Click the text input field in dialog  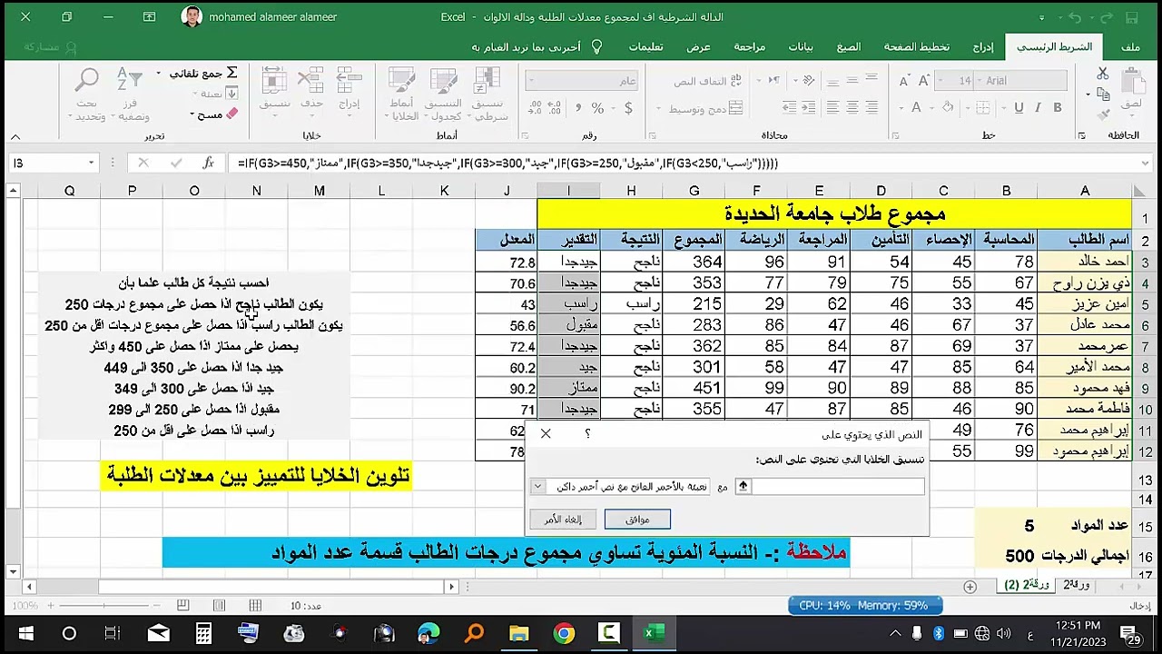coord(840,487)
